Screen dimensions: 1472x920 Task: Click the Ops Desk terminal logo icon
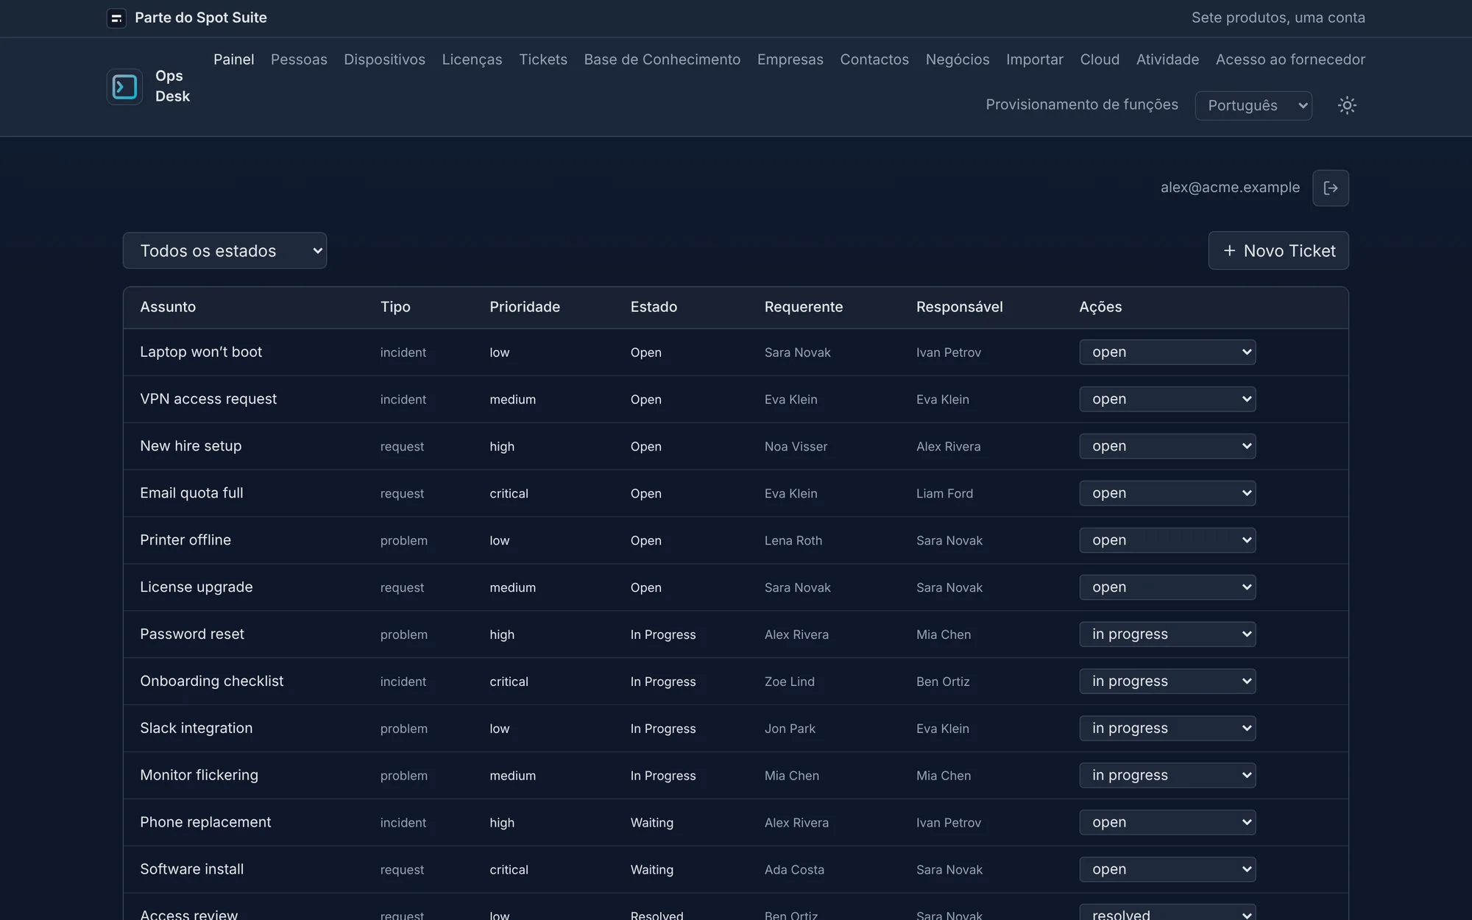(124, 87)
